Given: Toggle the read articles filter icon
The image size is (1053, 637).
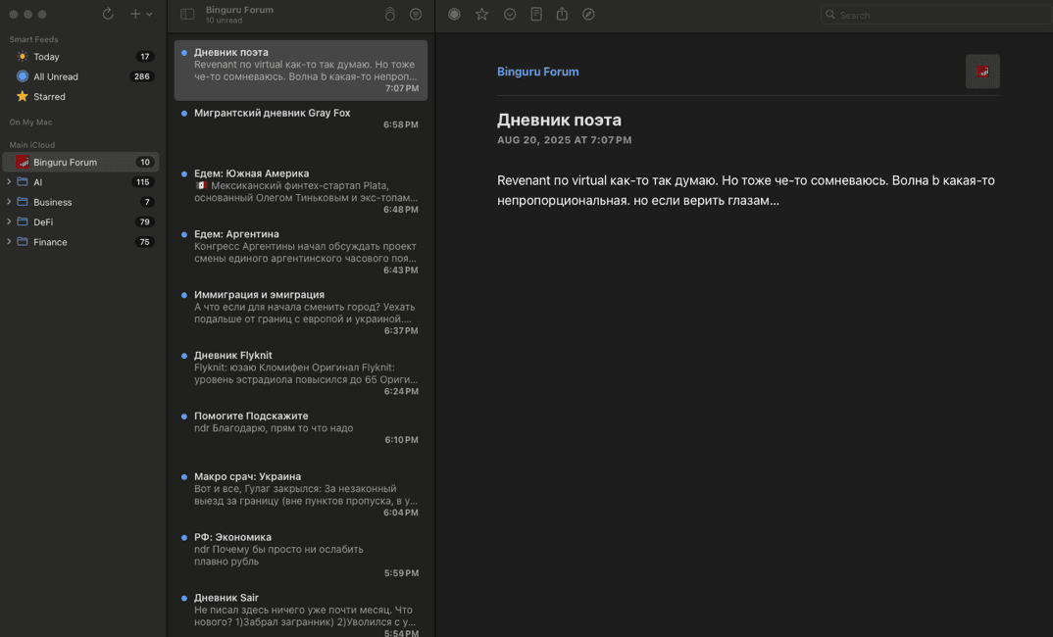Looking at the screenshot, I should [x=416, y=15].
